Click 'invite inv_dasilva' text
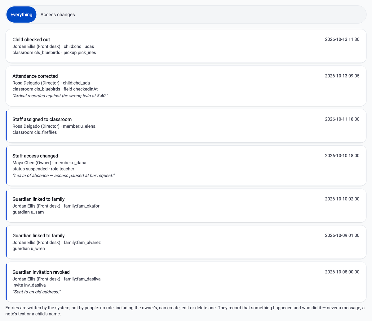 pyautogui.click(x=29, y=285)
